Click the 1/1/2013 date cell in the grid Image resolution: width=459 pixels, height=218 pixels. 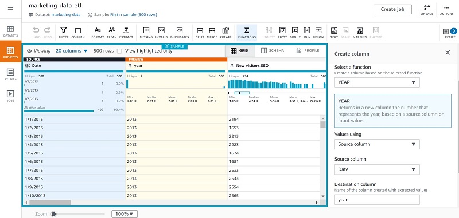tap(74, 120)
